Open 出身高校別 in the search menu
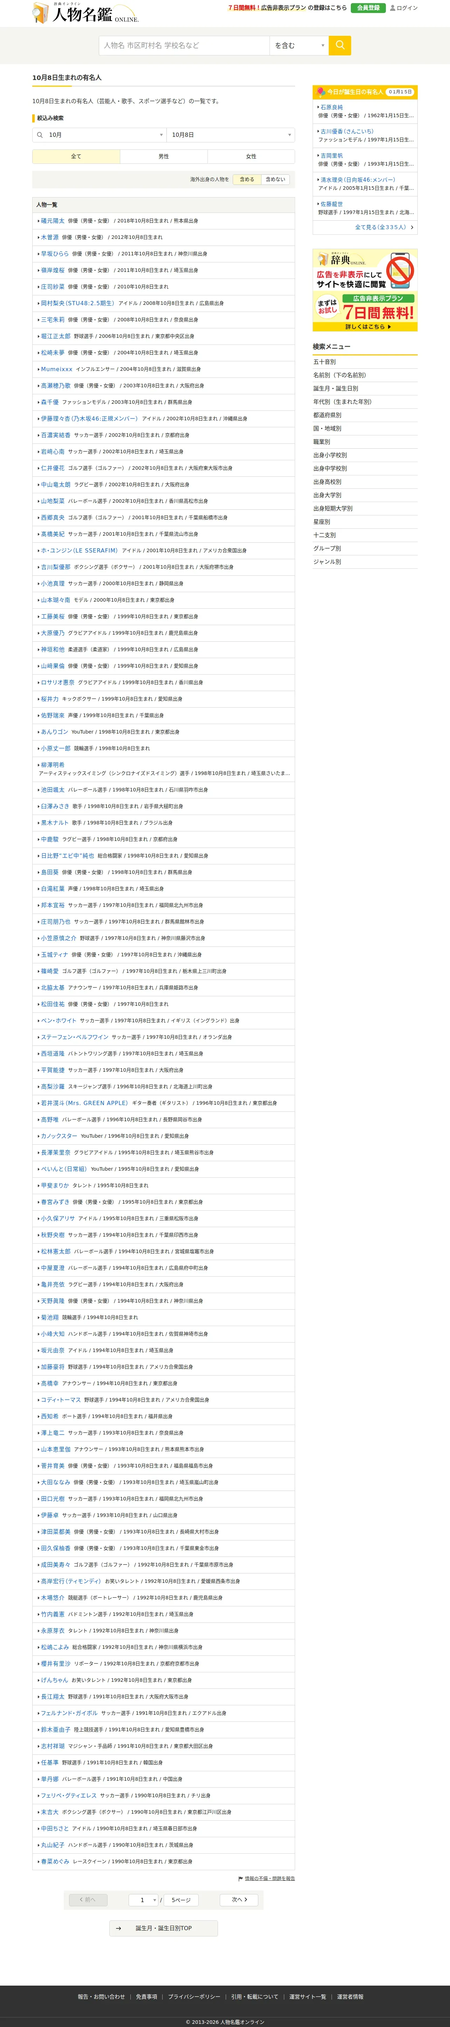450x2027 pixels. [x=328, y=482]
